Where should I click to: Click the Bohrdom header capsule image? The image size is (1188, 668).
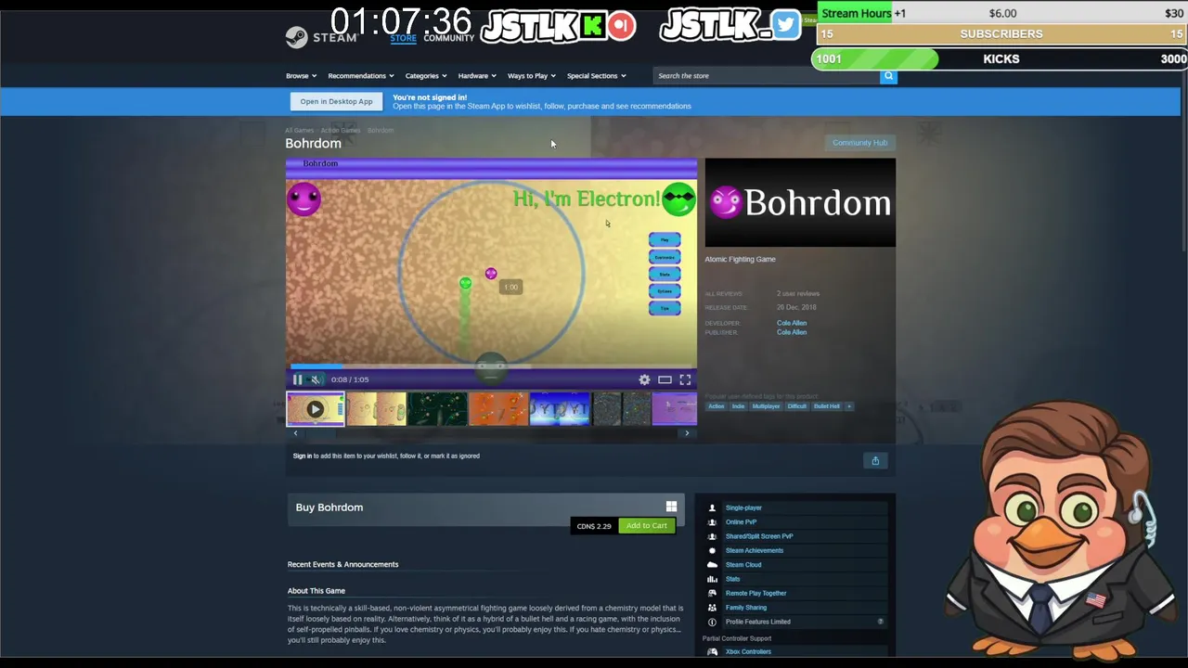pos(800,202)
